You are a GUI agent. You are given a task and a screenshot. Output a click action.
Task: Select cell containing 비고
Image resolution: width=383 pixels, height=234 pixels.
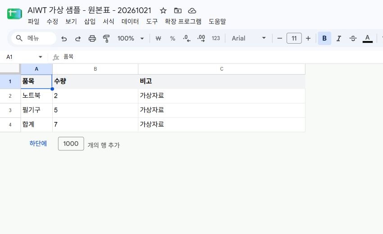(x=222, y=81)
